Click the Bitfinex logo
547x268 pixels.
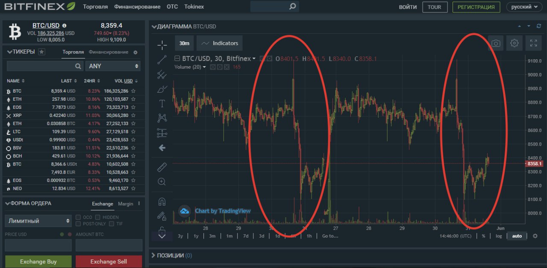[x=40, y=6]
